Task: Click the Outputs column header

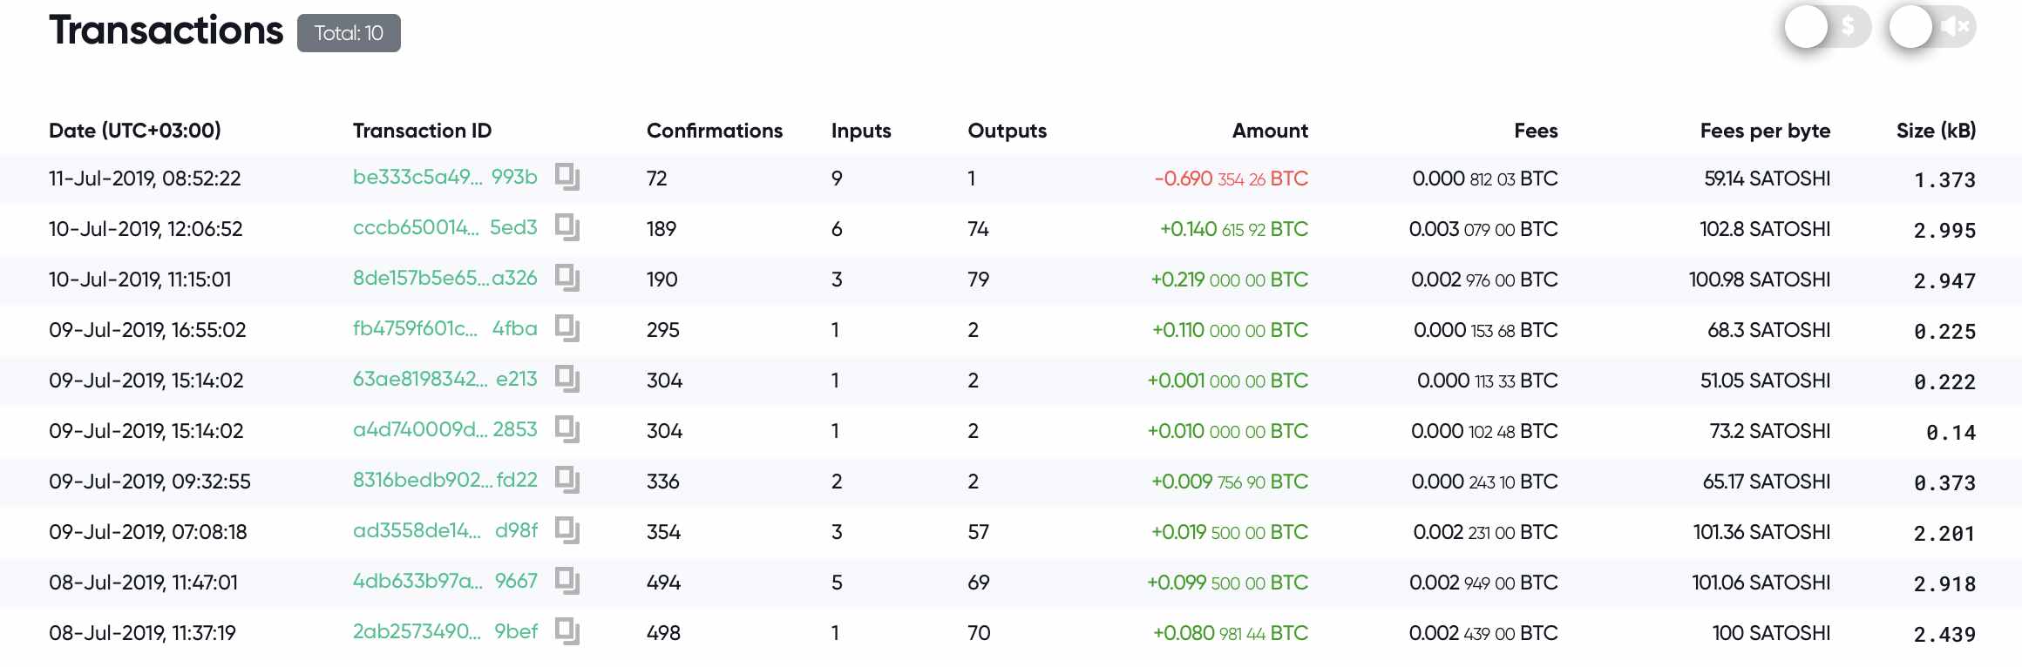Action: coord(1008,131)
